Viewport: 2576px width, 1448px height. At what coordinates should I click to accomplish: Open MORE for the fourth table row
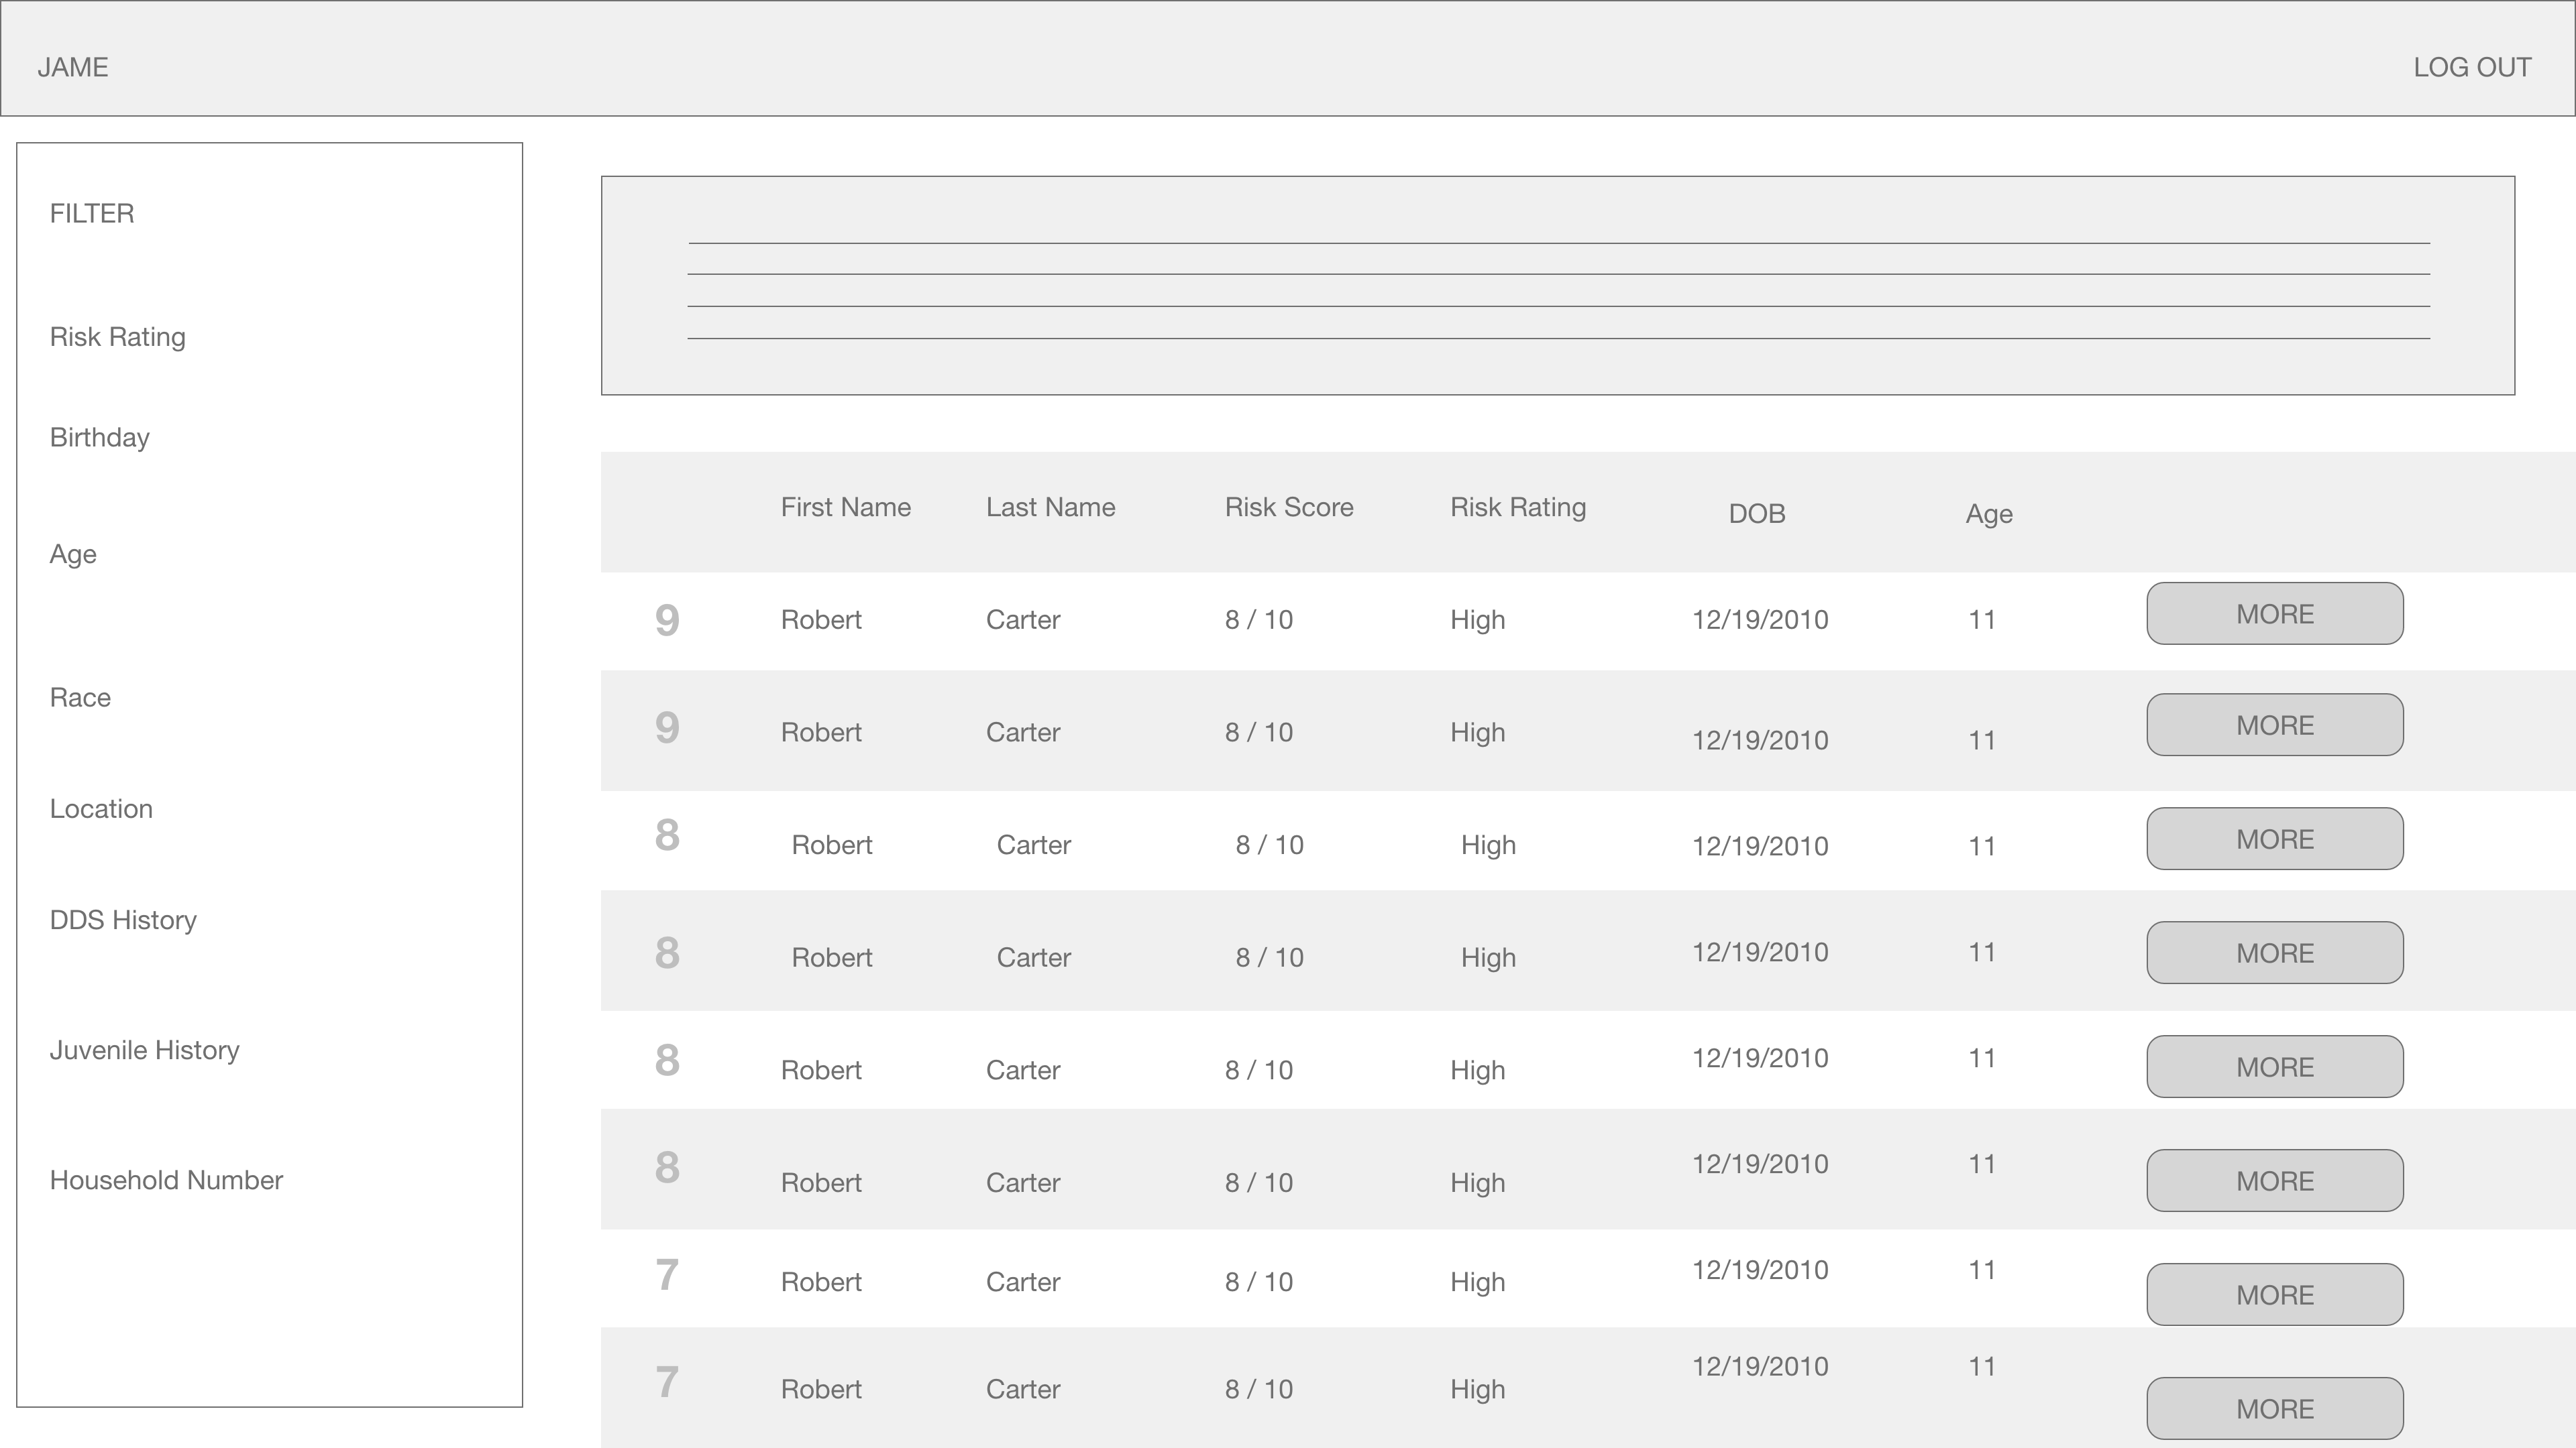[x=2275, y=953]
